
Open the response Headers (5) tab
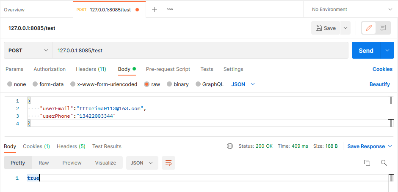point(71,146)
